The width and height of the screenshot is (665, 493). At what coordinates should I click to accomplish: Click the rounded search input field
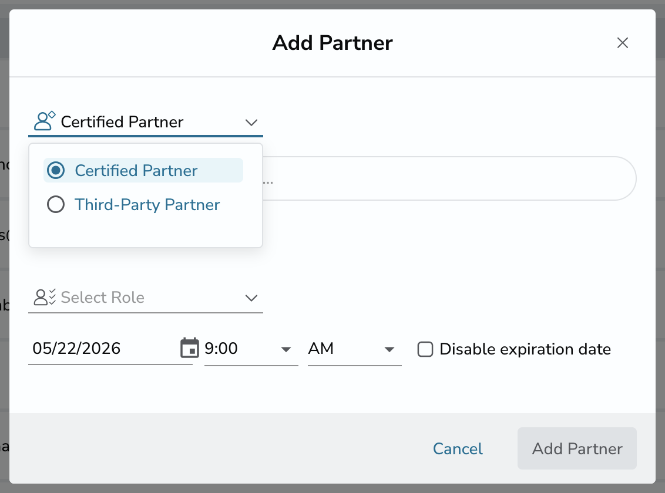point(449,178)
